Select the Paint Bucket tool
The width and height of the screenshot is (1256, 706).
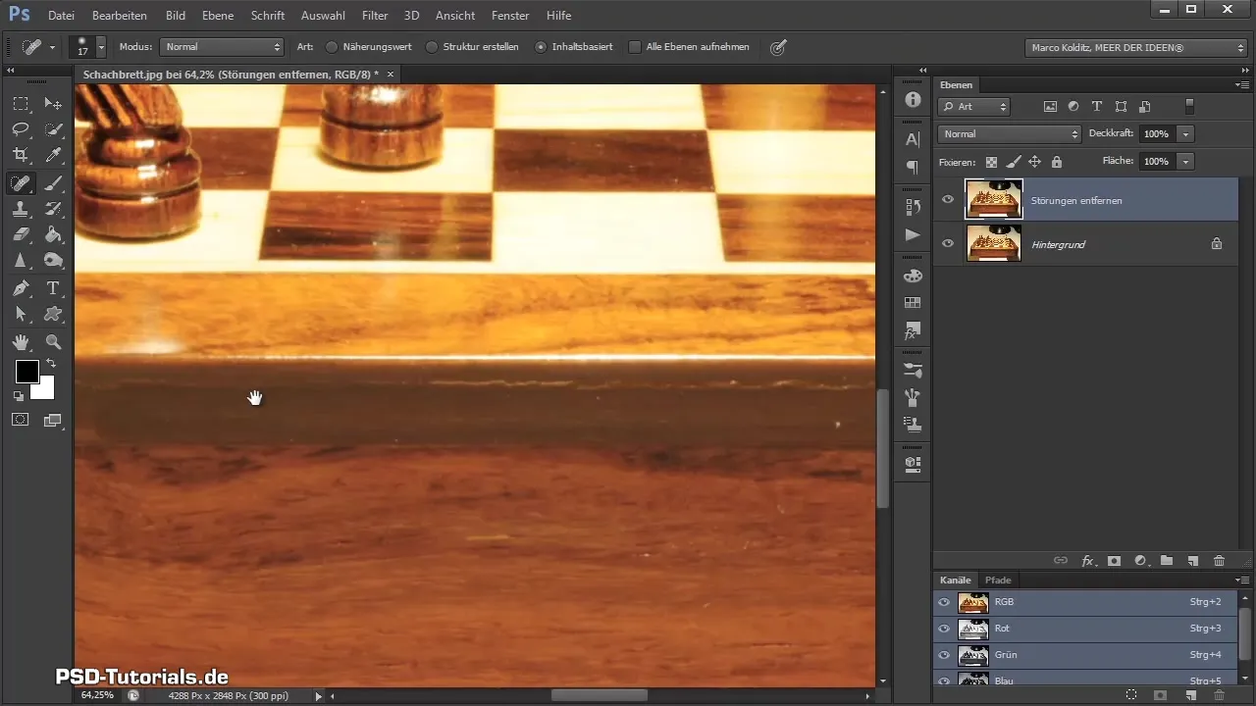[53, 235]
